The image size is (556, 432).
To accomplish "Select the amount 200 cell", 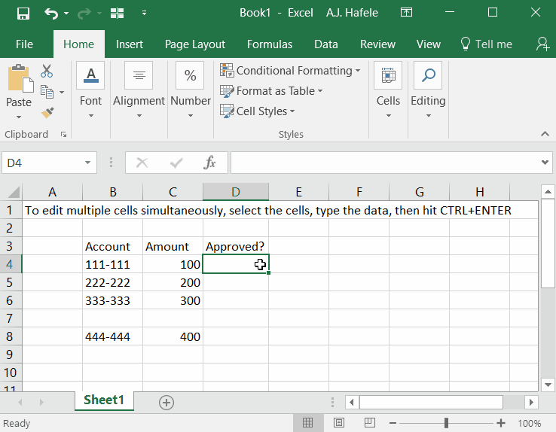I will (173, 282).
